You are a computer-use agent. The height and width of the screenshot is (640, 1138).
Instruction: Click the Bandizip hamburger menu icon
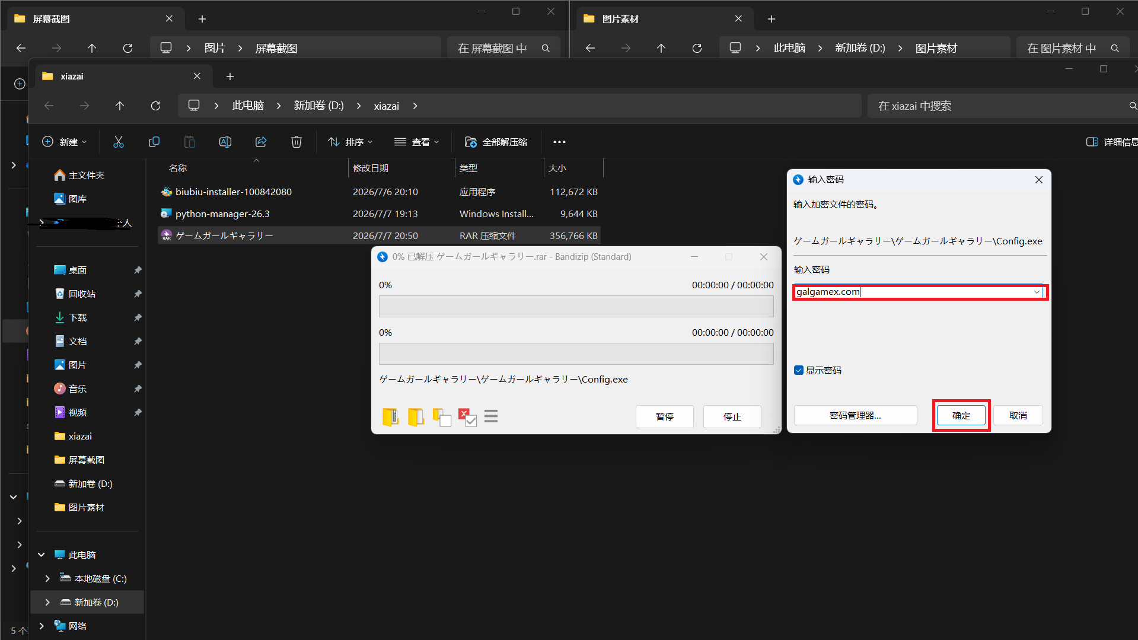click(x=491, y=416)
